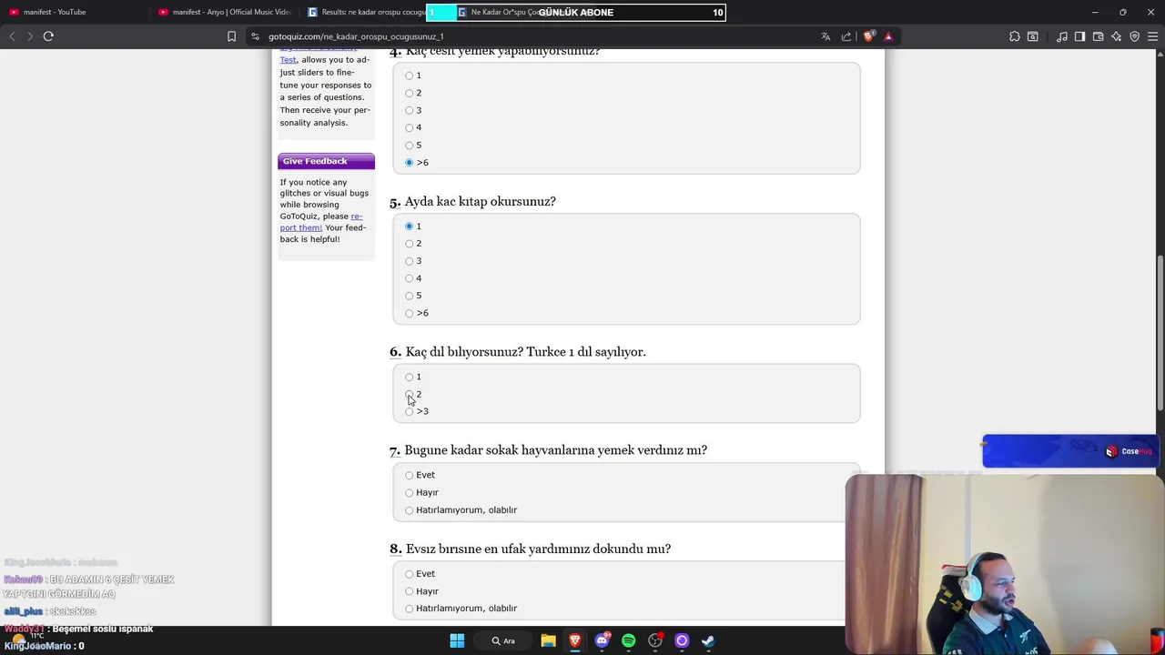
Task: Open the Brave Rewards triangle icon
Action: [888, 36]
